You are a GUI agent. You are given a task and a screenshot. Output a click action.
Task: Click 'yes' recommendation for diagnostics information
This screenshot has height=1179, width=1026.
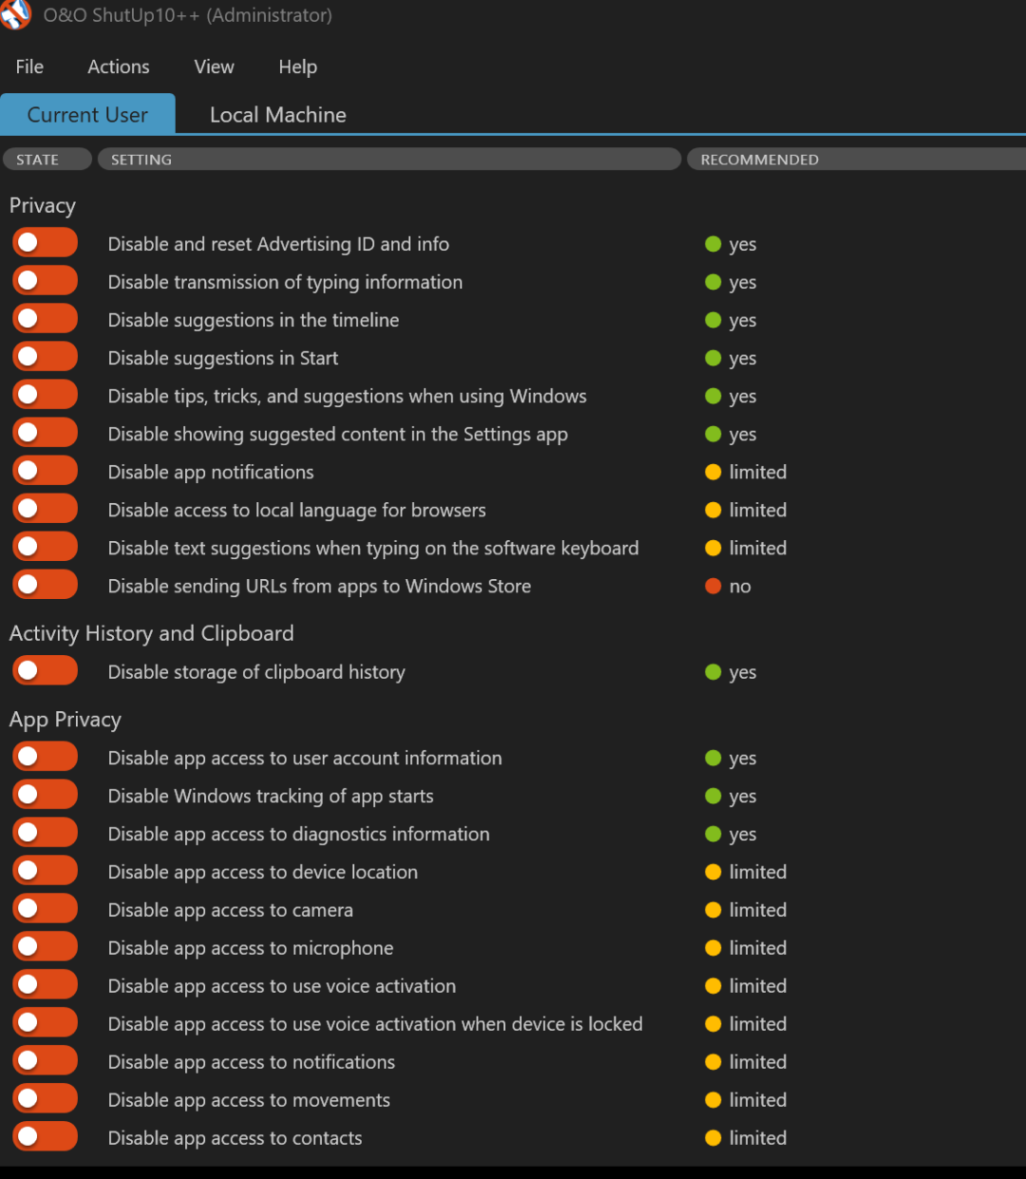743,835
